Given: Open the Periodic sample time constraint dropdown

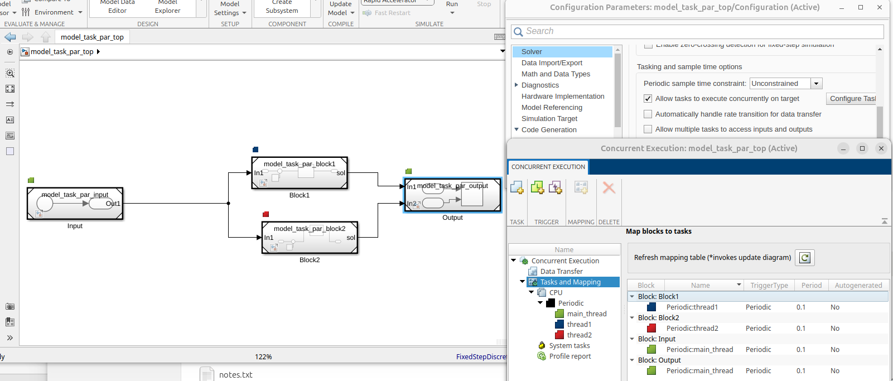Looking at the screenshot, I should pyautogui.click(x=816, y=84).
